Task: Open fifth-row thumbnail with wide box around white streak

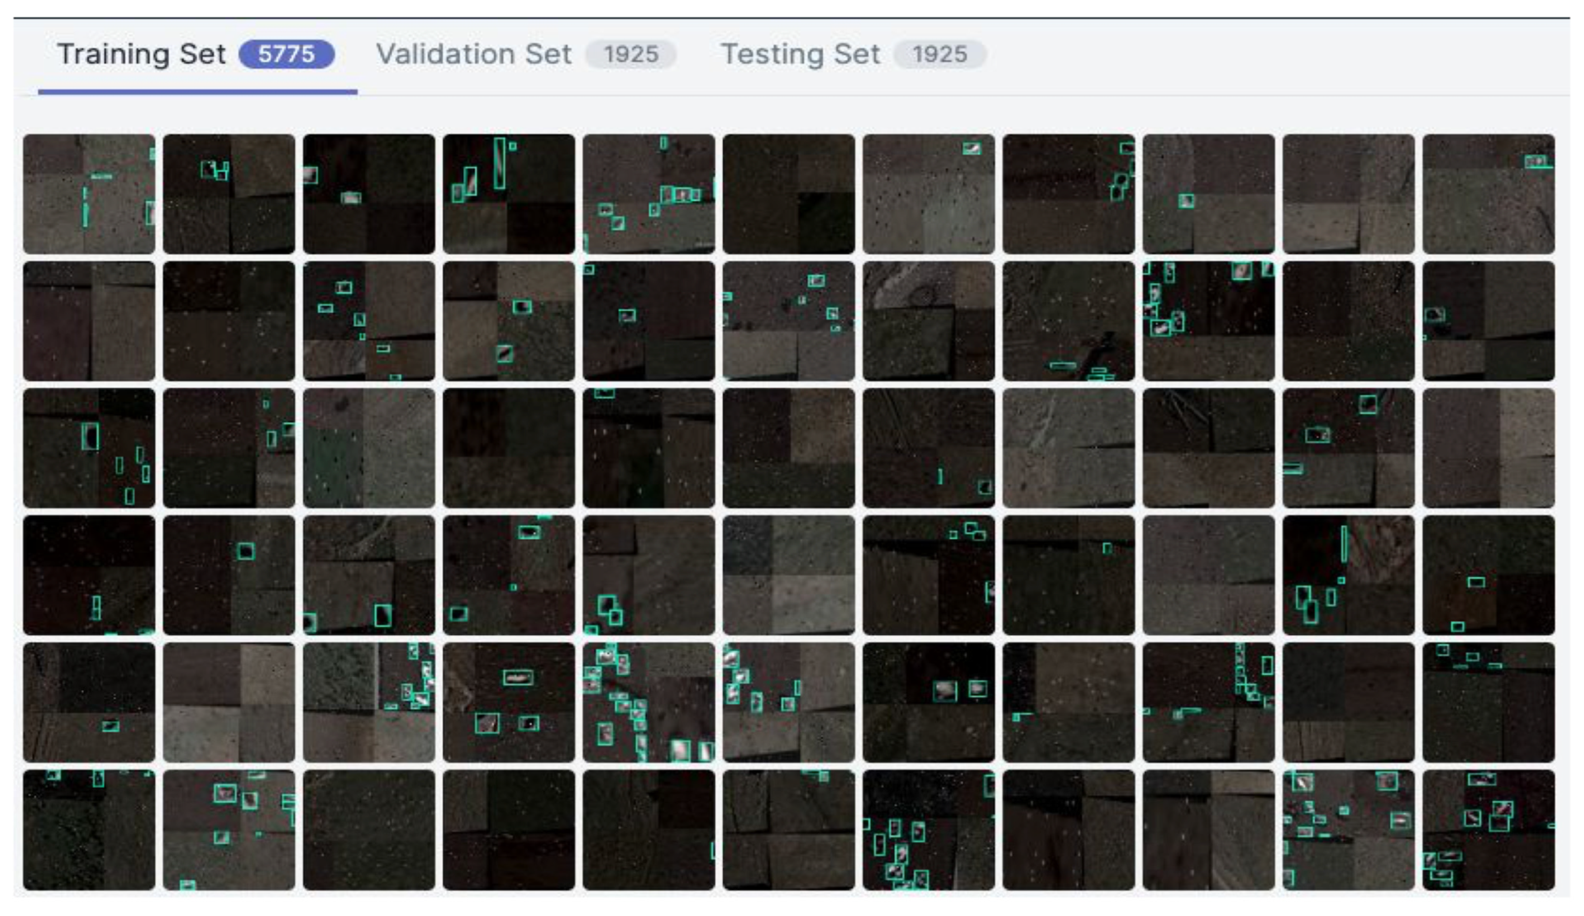Action: (x=509, y=702)
